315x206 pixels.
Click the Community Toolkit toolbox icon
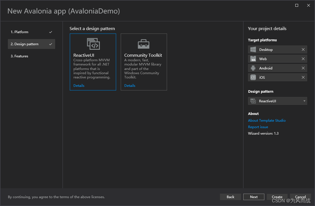coord(144,44)
